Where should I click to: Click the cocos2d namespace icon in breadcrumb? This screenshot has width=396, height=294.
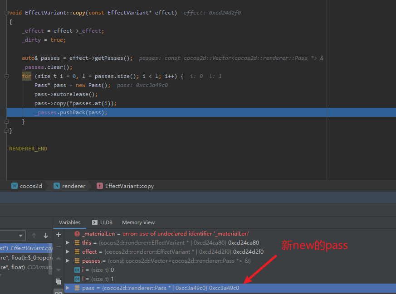pyautogui.click(x=15, y=186)
